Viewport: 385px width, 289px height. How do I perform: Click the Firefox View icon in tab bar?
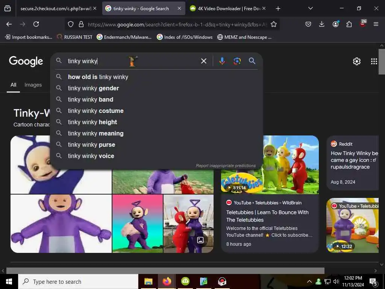pyautogui.click(x=8, y=9)
